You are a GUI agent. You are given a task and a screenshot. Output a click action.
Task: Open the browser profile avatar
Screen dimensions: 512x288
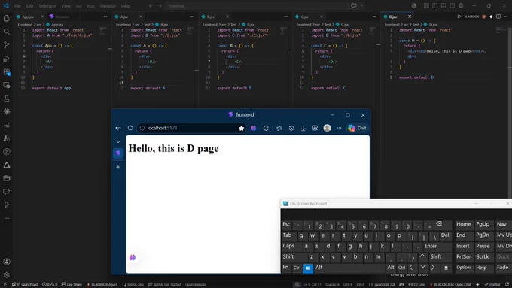point(327,128)
